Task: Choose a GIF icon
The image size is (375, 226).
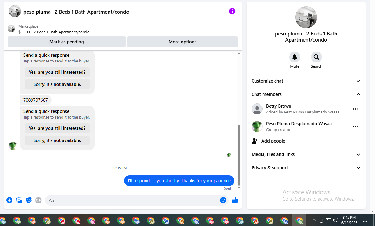Action: click(x=38, y=200)
